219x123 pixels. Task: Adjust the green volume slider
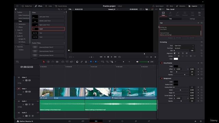[x=144, y=62]
